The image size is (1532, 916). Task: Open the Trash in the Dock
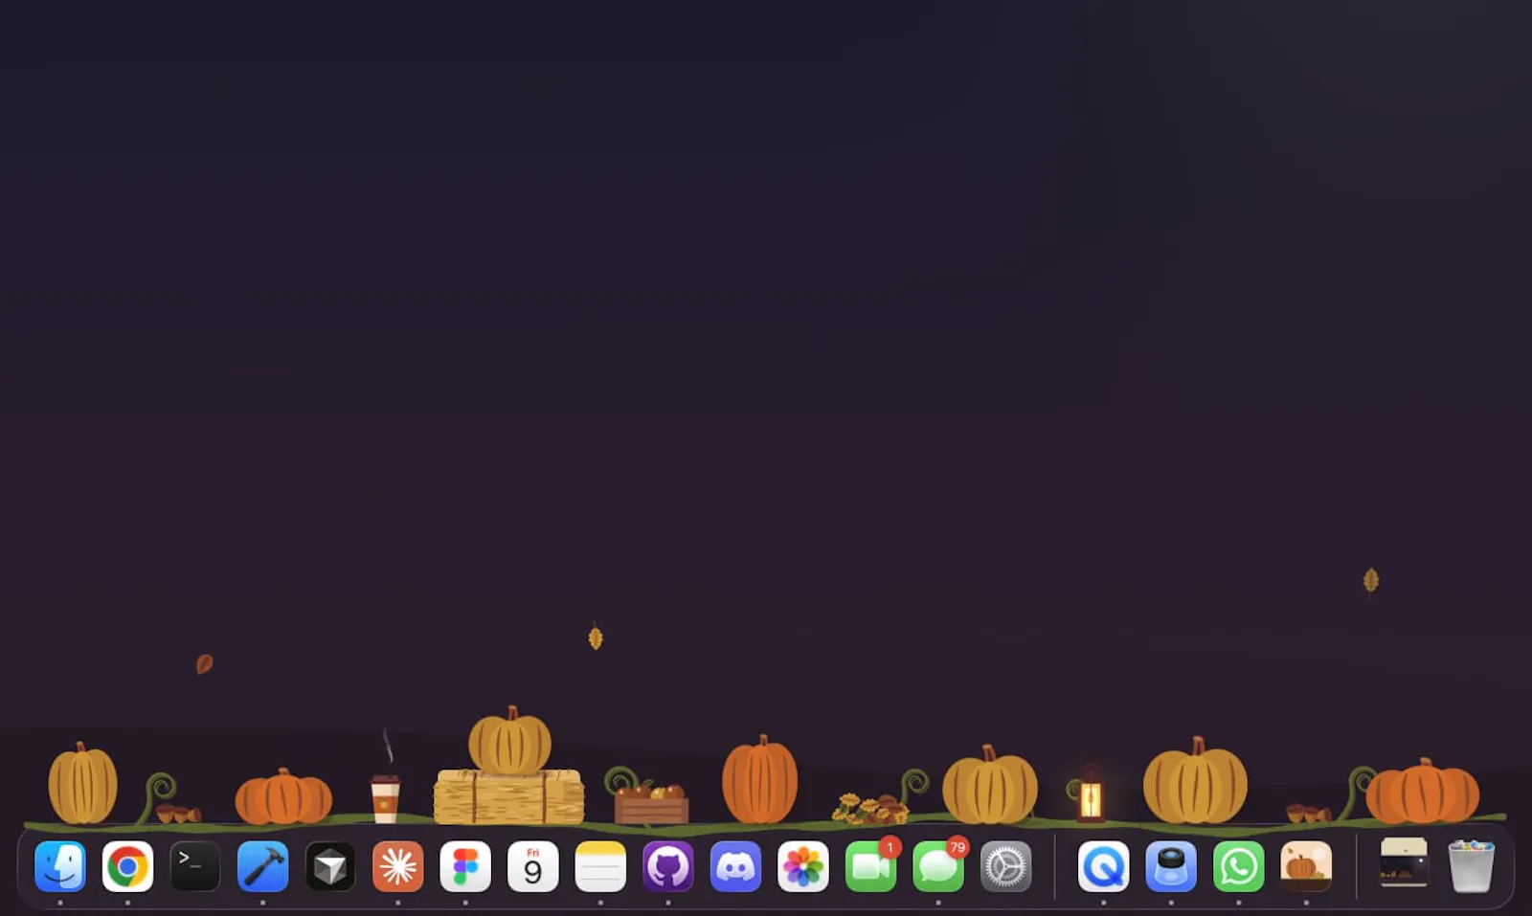[1471, 865]
